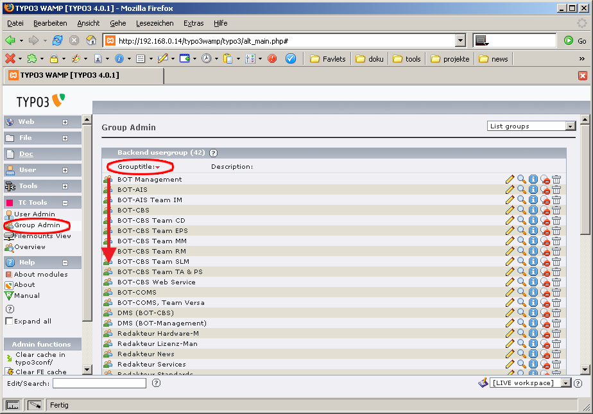This screenshot has width=593, height=414.
Task: Expand the Web module section
Action: pyautogui.click(x=65, y=122)
